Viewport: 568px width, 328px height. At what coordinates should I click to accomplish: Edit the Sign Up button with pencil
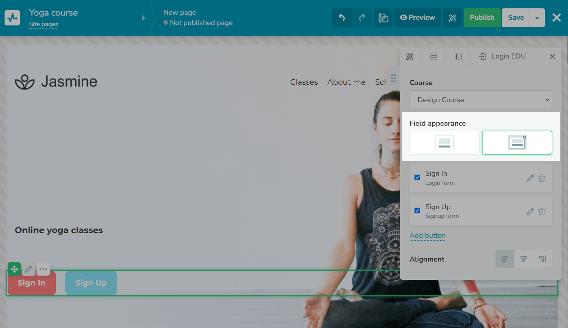pyautogui.click(x=530, y=211)
